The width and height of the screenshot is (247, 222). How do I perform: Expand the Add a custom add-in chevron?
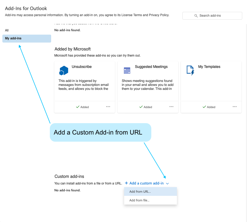[x=167, y=183]
